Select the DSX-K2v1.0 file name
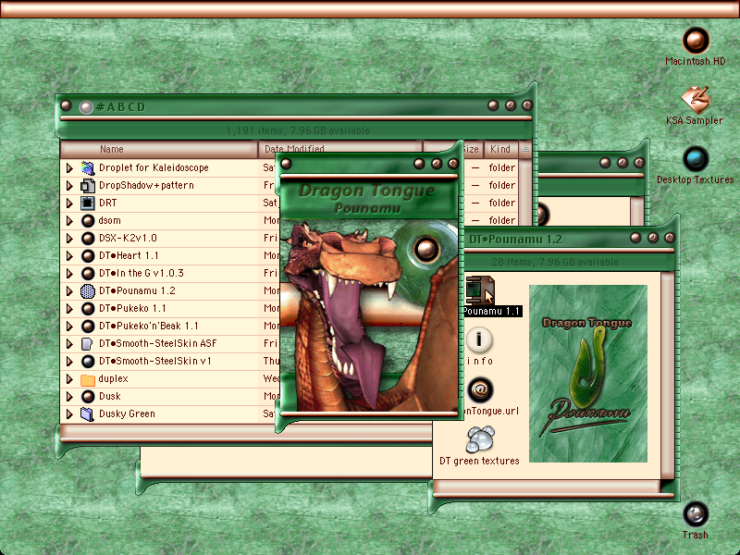 click(x=128, y=239)
